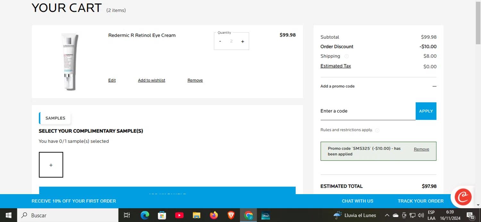481x222 pixels.
Task: Click the rules and restrictions info icon
Action: click(377, 130)
